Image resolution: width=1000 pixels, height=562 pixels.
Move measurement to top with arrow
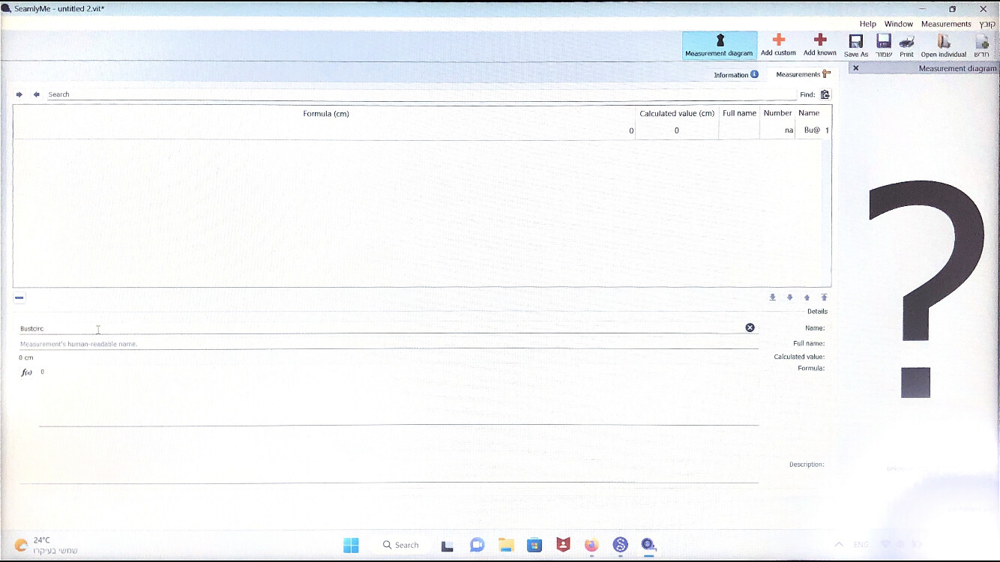pos(824,297)
